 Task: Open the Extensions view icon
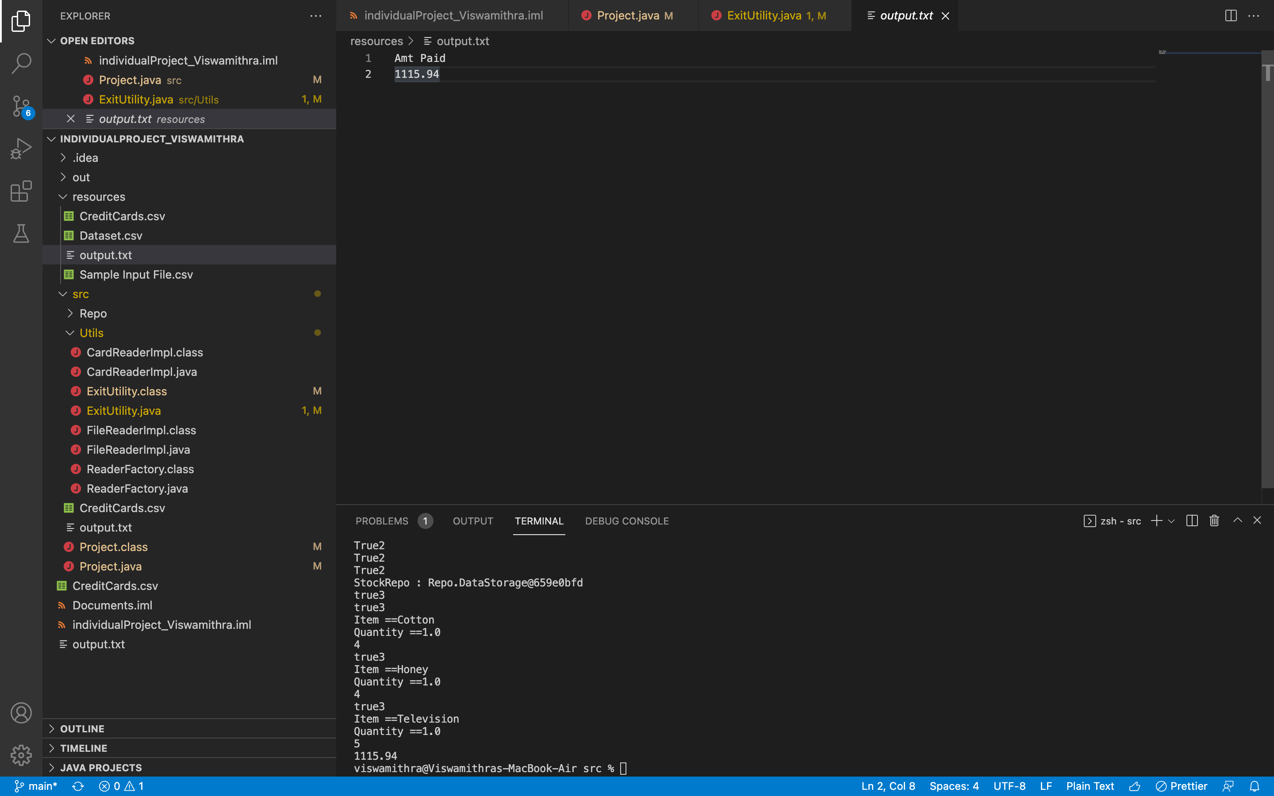click(21, 191)
